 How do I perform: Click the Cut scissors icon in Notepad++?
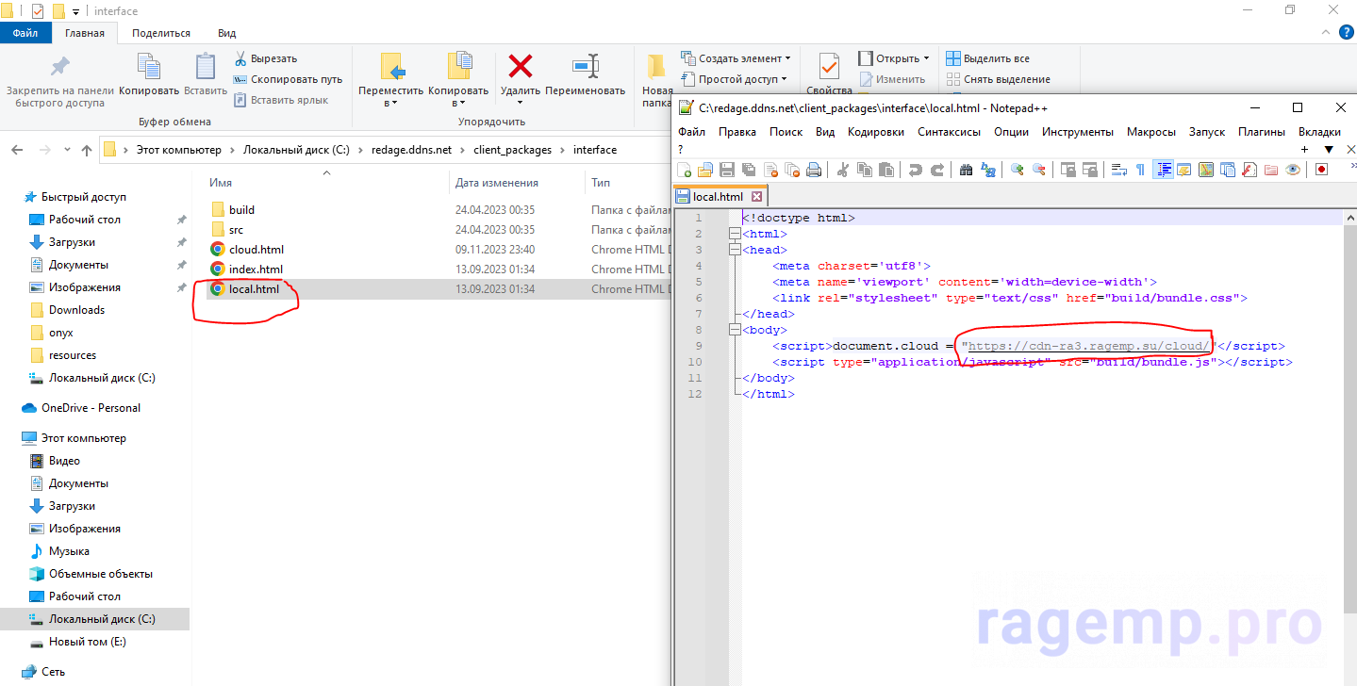point(843,170)
